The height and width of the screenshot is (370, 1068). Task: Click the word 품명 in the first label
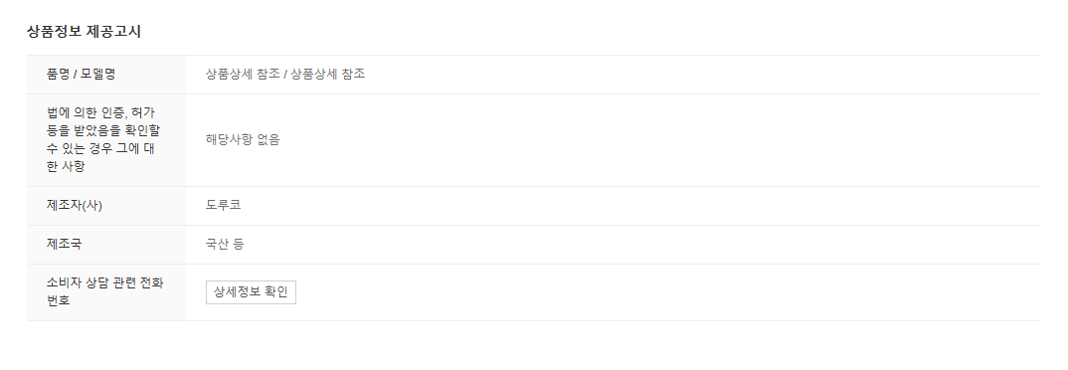[58, 75]
